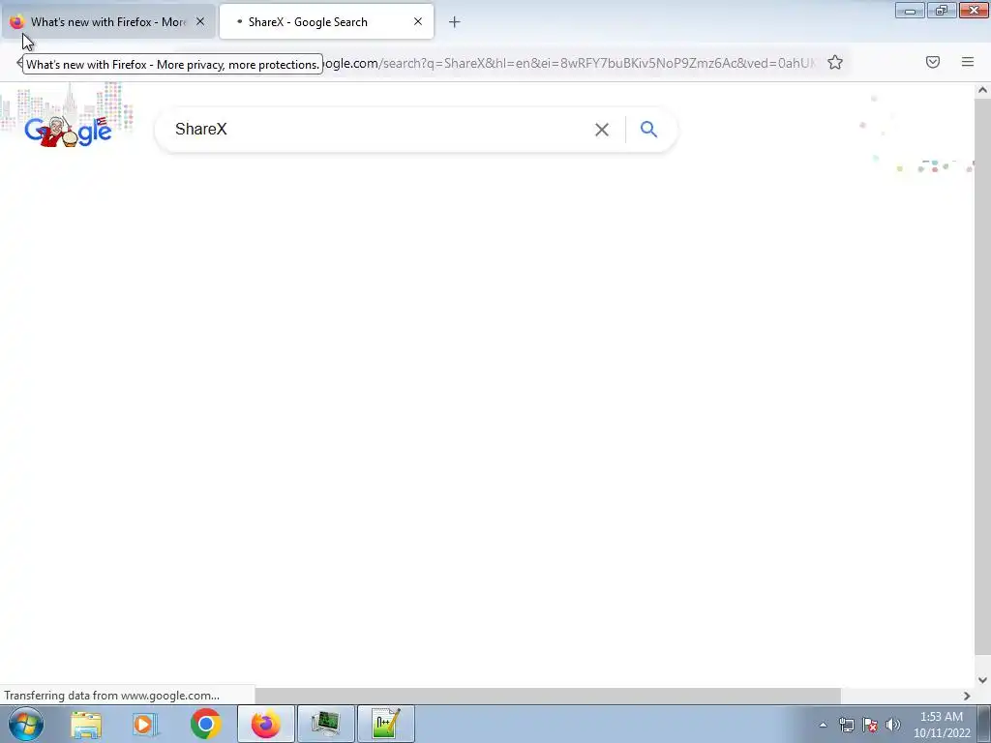Viewport: 991px width, 743px height.
Task: Open Windows Explorer from the taskbar
Action: [86, 724]
